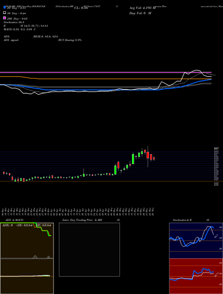223x294 pixels.
Task: Click the '(MGR) 0, 63.6, 63.6' values
Action: (45, 37)
